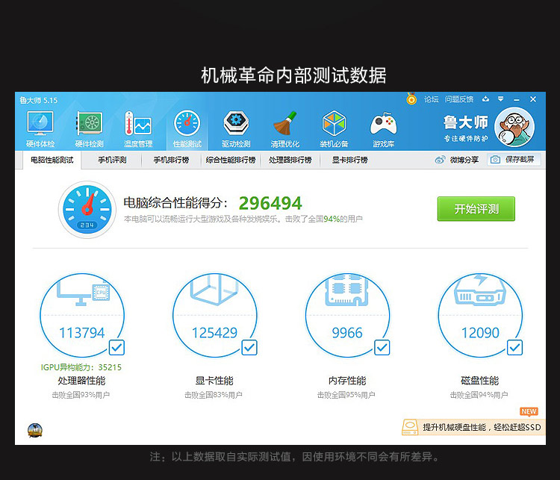Switch to 手机排行榜 tab
The height and width of the screenshot is (480, 560).
172,160
